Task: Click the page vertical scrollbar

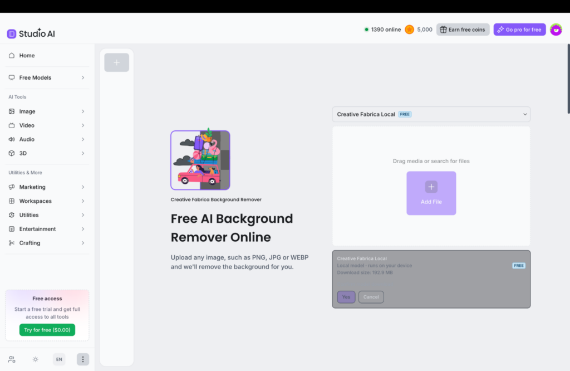Action: pos(568,79)
